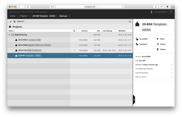Click the Safari forward navigation arrow
The image size is (182, 117).
(x=23, y=7)
